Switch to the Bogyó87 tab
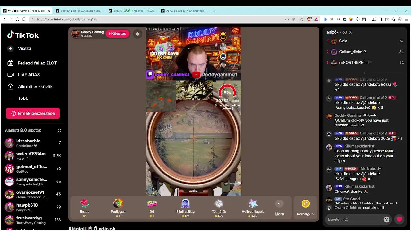Viewport: 411px width, 231px height. click(x=132, y=11)
